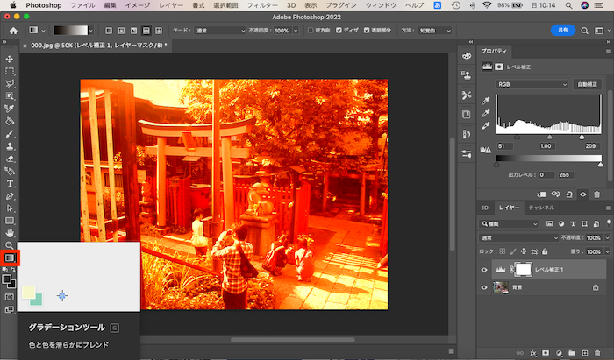
Task: Pick the white point eyedropper
Action: click(486, 125)
